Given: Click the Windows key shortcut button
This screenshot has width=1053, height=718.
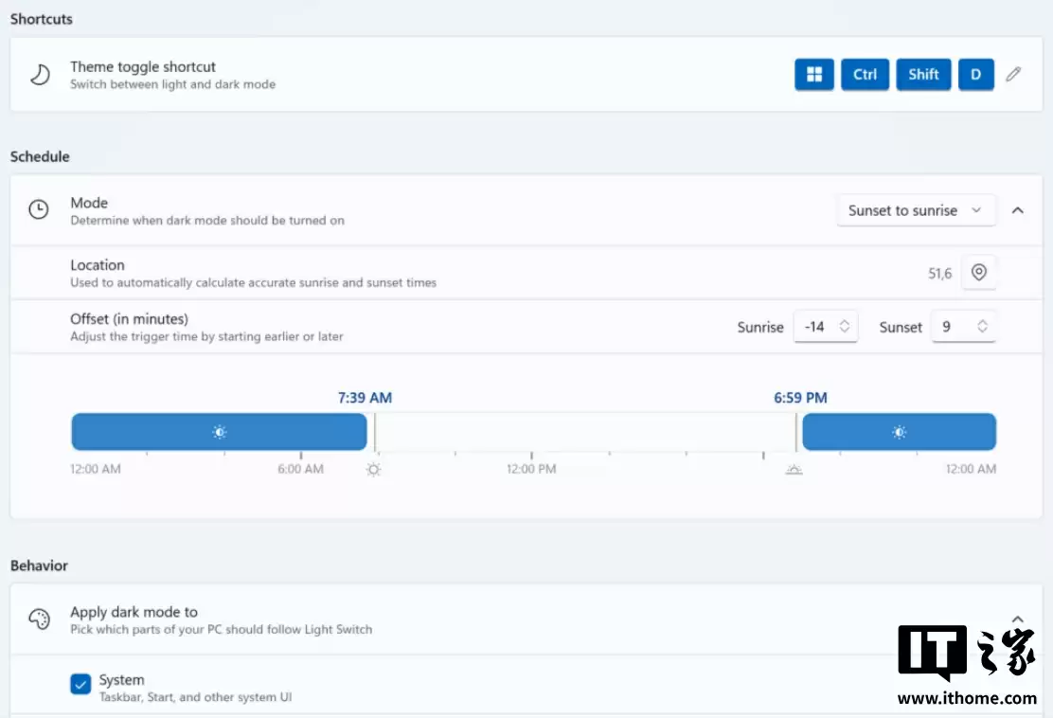Looking at the screenshot, I should pyautogui.click(x=813, y=75).
